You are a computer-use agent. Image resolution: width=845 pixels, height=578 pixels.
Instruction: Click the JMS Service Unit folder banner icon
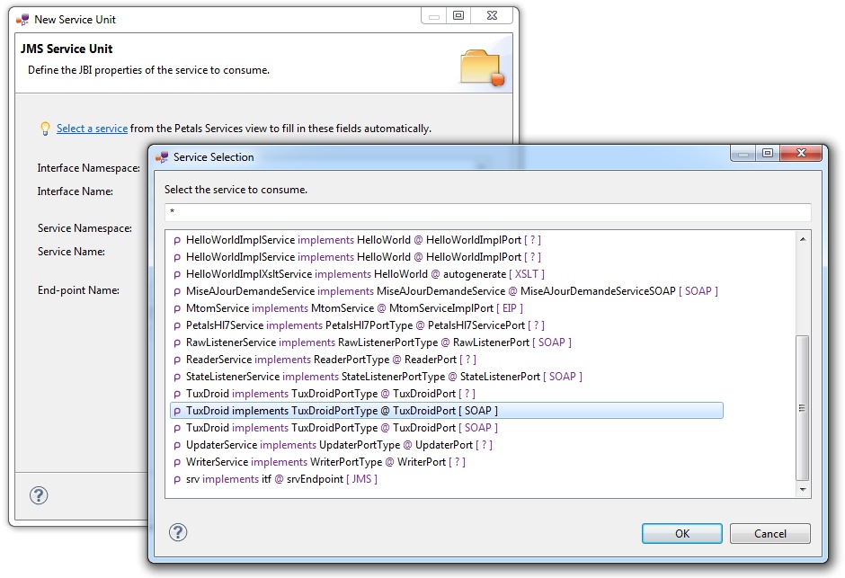click(482, 68)
